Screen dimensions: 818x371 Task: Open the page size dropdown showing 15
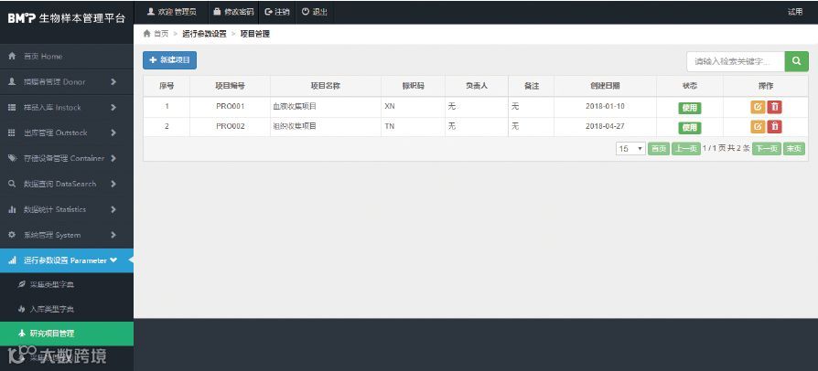(630, 149)
